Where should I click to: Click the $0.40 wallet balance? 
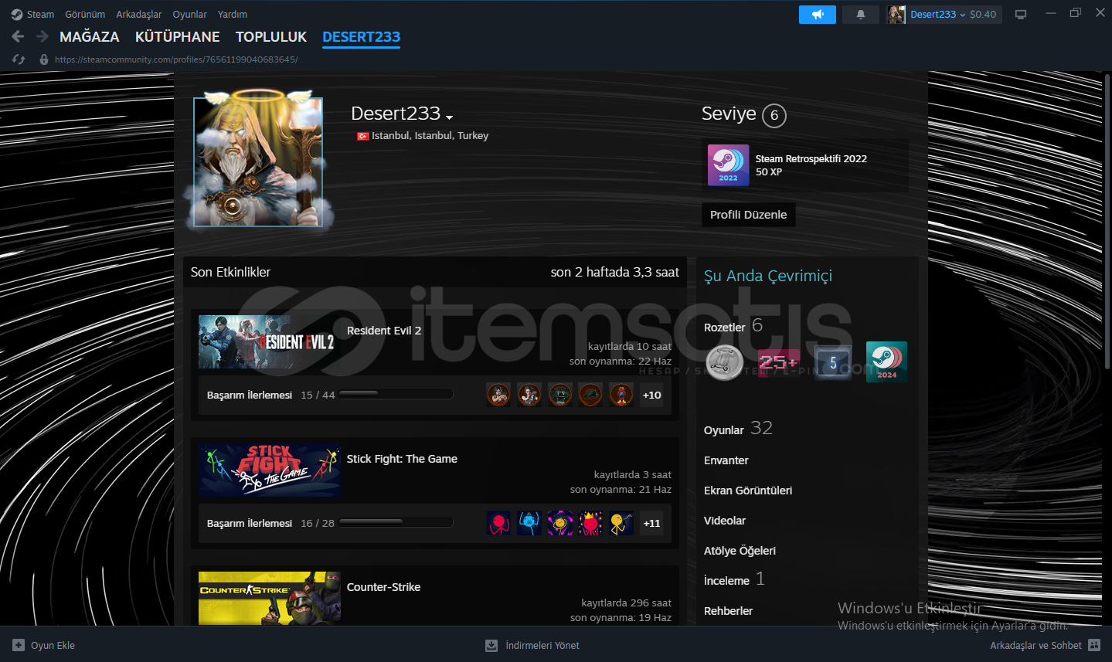pyautogui.click(x=983, y=15)
